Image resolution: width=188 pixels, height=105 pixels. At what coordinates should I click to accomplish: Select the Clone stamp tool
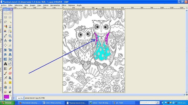[5, 83]
